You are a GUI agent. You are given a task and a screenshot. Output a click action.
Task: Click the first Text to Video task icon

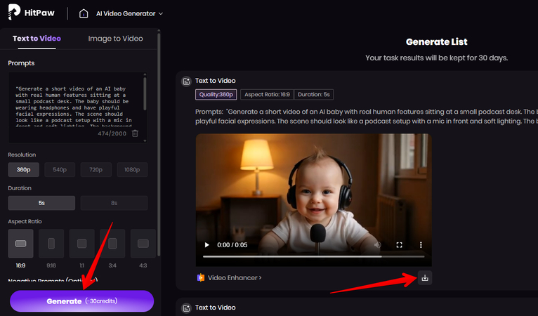coord(186,81)
